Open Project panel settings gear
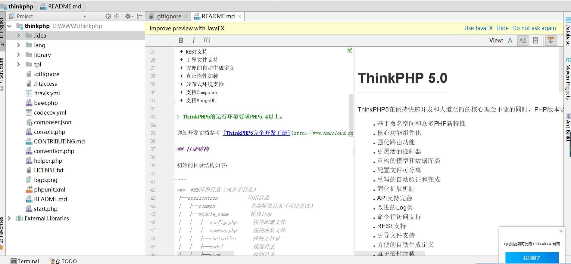 pos(129,16)
